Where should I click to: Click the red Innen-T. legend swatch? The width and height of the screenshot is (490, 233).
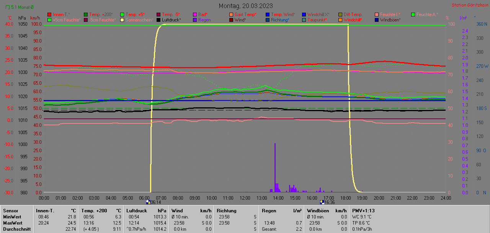(49, 15)
